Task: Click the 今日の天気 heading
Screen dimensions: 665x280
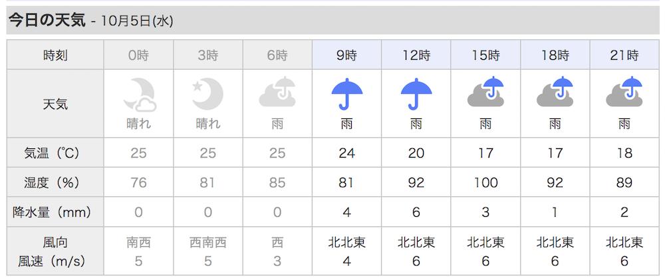Action: tap(47, 20)
